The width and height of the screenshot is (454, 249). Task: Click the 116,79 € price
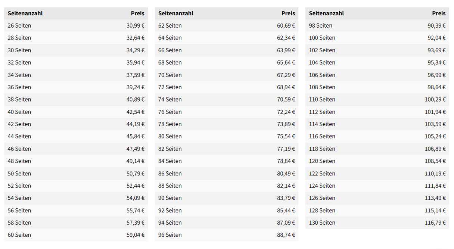pyautogui.click(x=435, y=222)
